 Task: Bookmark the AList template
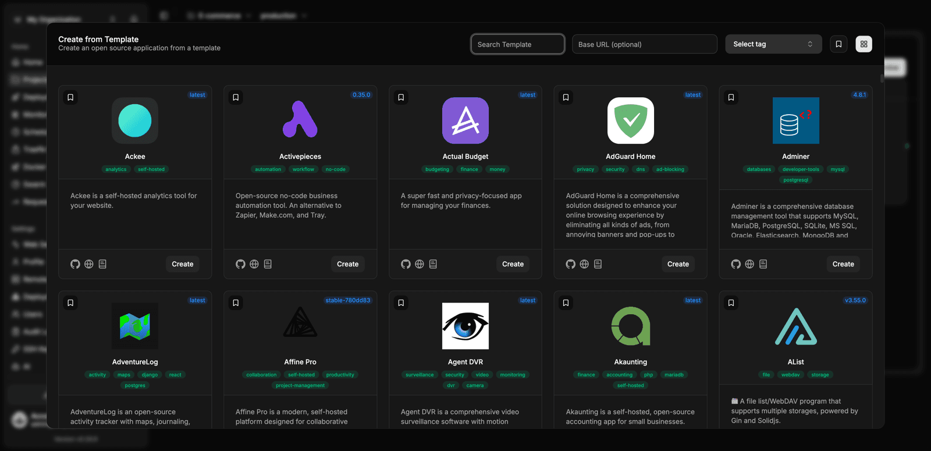(x=731, y=303)
